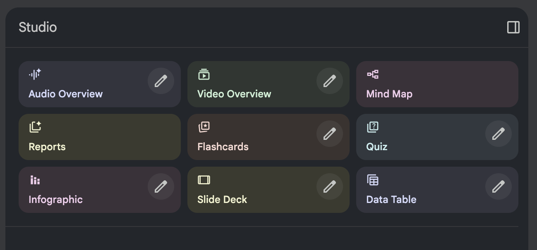Click the Video Overview play icon
The width and height of the screenshot is (537, 250).
(x=204, y=74)
